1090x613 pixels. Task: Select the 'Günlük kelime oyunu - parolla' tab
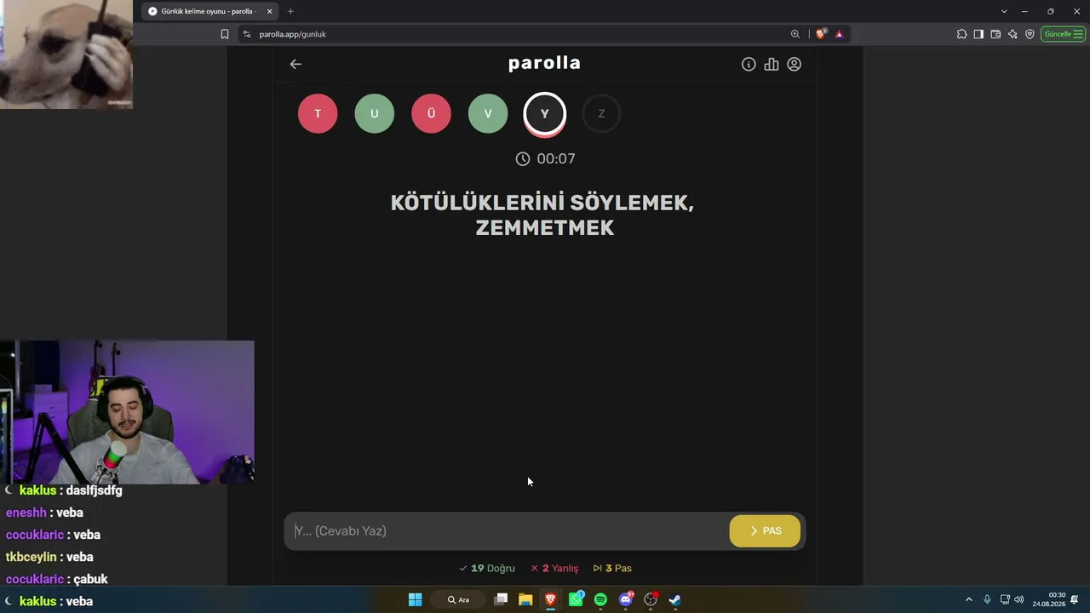click(209, 11)
